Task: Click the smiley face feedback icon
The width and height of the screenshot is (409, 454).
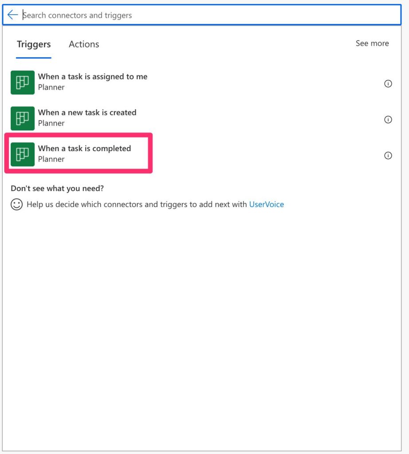Action: pyautogui.click(x=16, y=204)
